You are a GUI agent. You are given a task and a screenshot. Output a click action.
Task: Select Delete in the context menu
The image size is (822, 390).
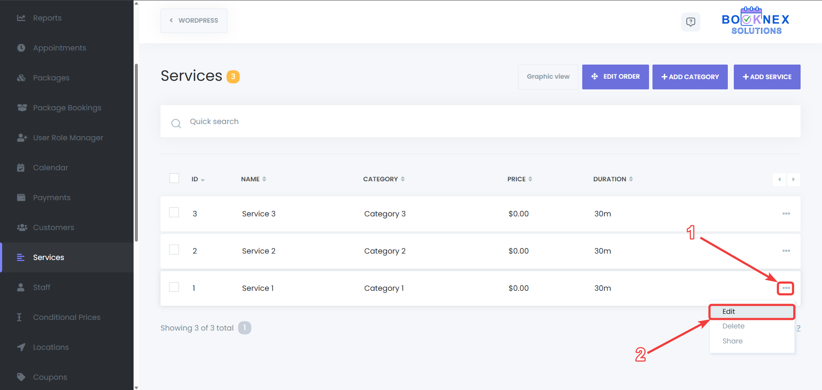pyautogui.click(x=733, y=326)
